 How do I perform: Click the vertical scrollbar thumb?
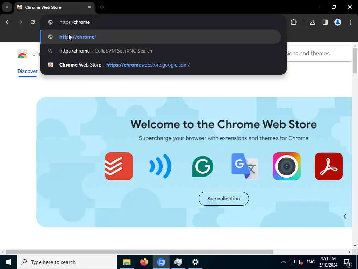[x=355, y=61]
